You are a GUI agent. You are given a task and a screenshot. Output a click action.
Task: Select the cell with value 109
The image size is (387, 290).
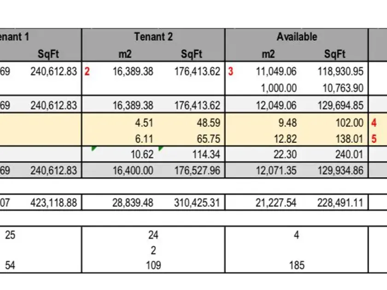coord(153,265)
